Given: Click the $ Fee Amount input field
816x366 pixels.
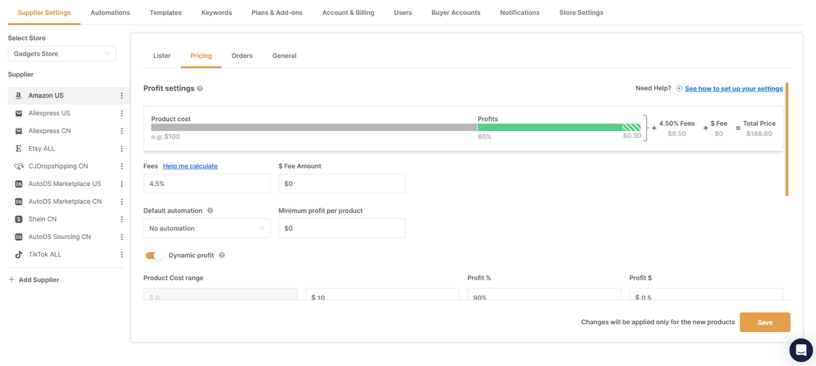Looking at the screenshot, I should tap(342, 183).
